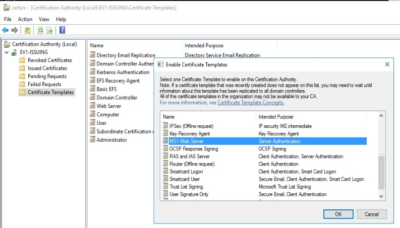Screen dimensions: 400x228
Task: Click Cancel in Enable Certificate Templates dialog
Action: pos(371,214)
